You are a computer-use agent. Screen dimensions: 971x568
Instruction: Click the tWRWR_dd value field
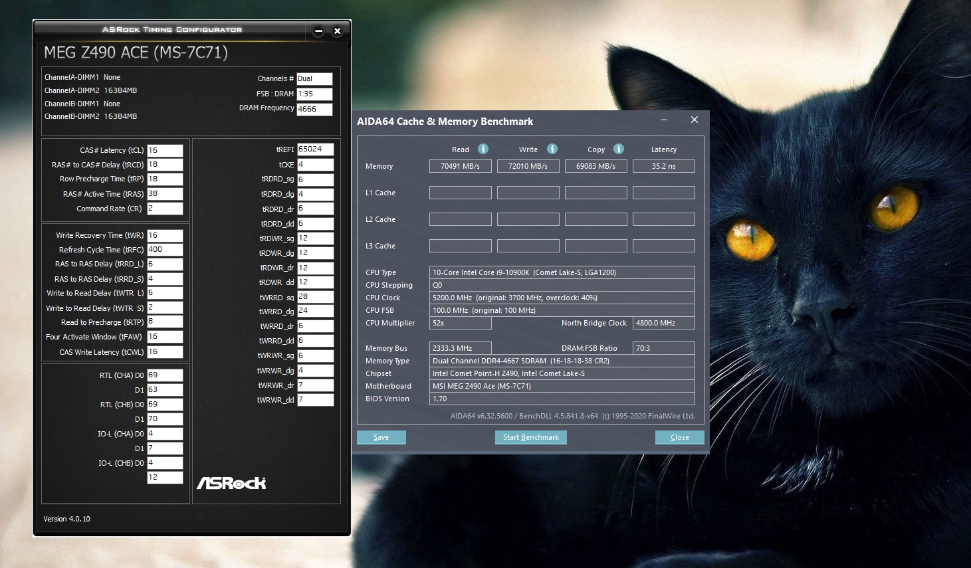(x=315, y=400)
